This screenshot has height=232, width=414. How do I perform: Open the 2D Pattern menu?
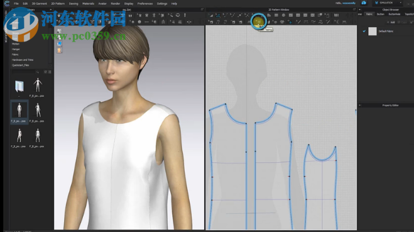point(58,4)
